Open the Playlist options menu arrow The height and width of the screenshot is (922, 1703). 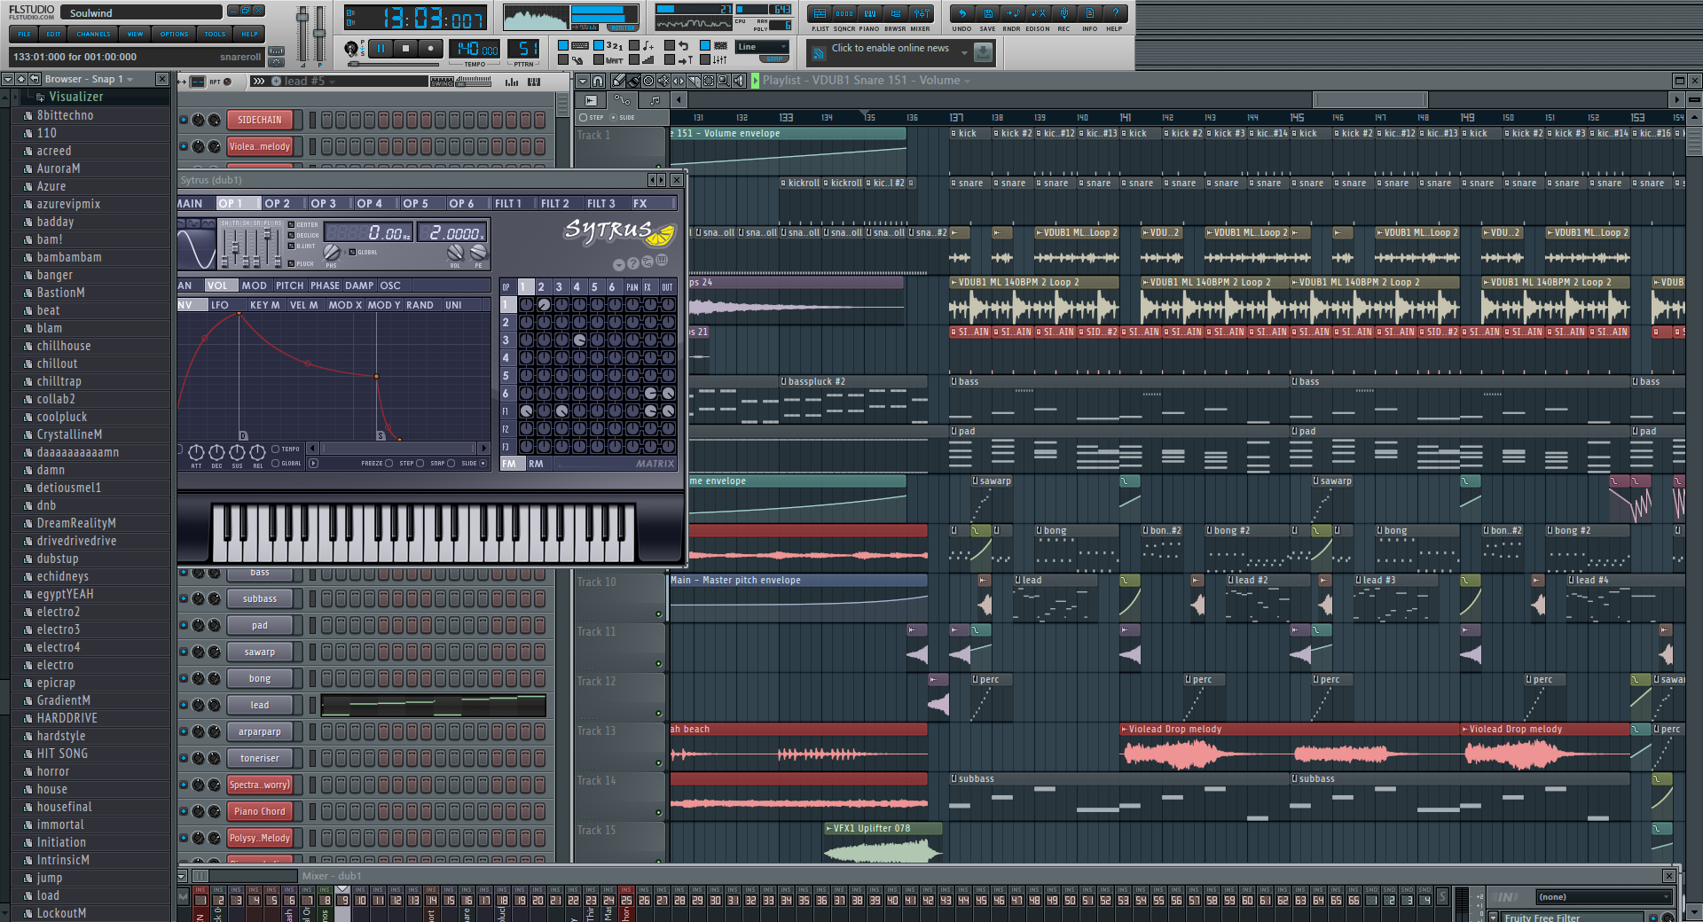point(582,81)
